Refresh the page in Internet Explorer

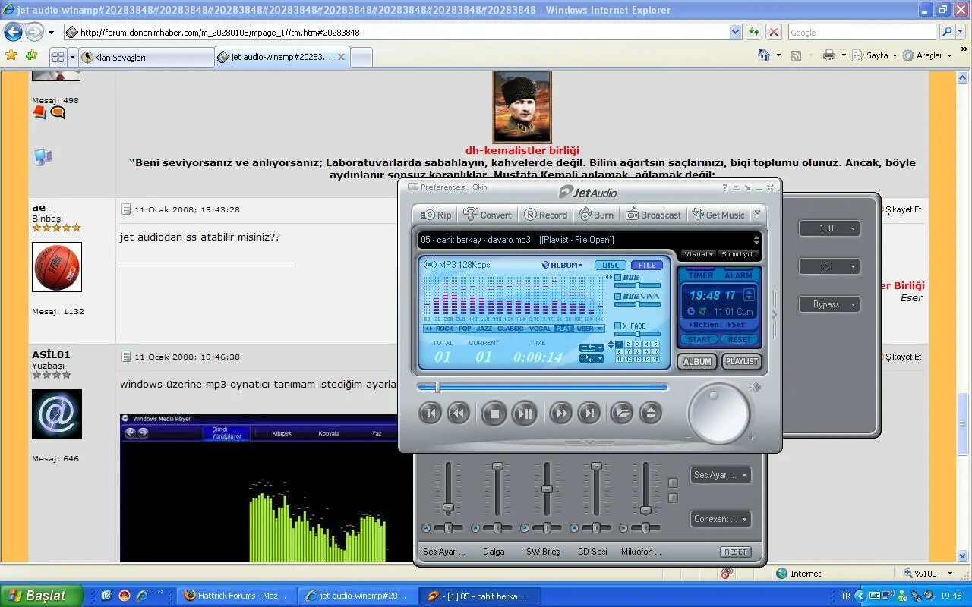(754, 32)
